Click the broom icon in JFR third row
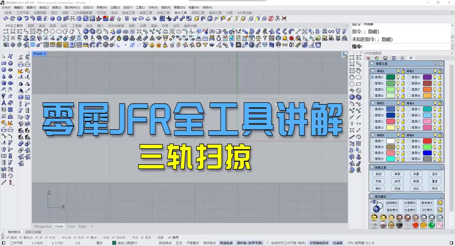 click(x=165, y=45)
